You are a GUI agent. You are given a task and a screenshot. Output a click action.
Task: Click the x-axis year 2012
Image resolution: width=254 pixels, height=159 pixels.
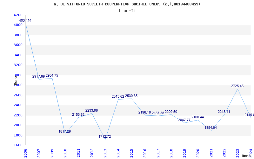click(x=92, y=153)
